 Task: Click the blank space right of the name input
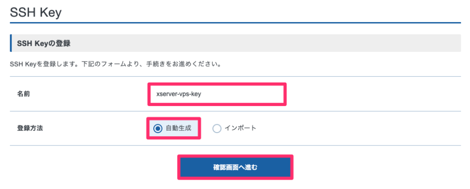367,94
